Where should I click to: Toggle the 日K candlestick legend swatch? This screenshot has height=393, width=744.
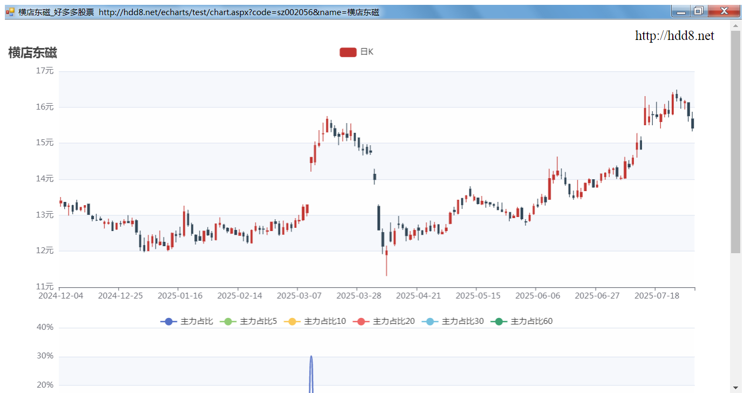coord(348,52)
